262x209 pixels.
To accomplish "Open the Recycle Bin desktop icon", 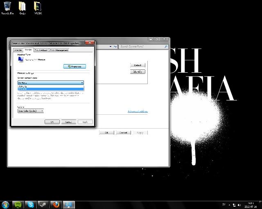I will [x=7, y=8].
